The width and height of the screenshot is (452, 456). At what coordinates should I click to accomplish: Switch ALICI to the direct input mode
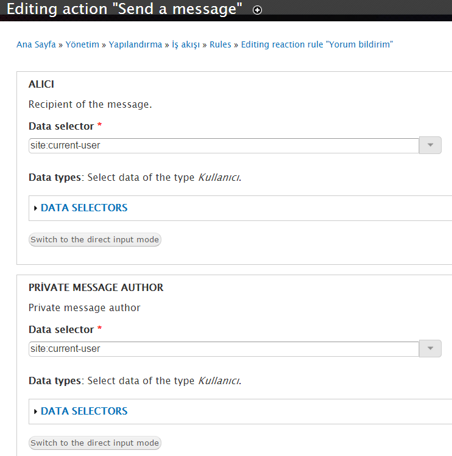(94, 240)
